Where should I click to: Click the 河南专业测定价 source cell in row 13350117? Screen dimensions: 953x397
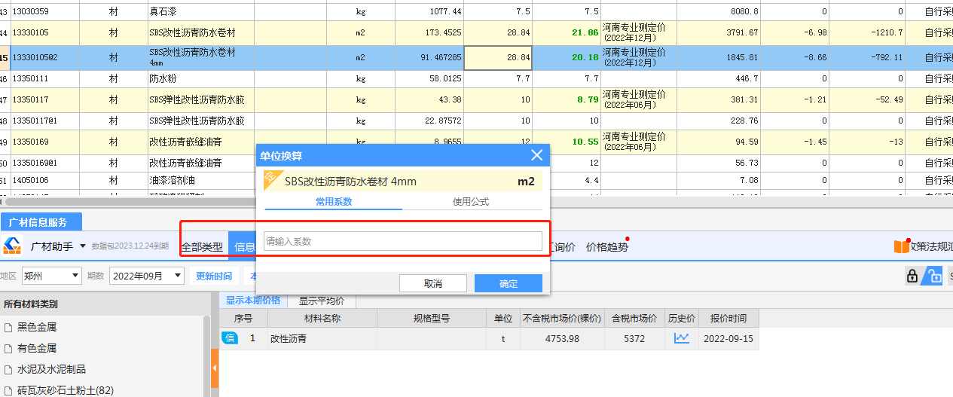tap(639, 99)
